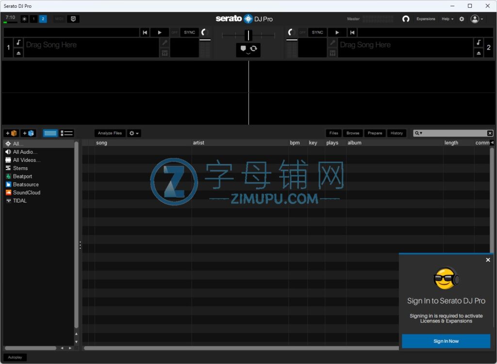Screen dimensions: 497x364
Task: Switch to the History panel
Action: pyautogui.click(x=397, y=133)
